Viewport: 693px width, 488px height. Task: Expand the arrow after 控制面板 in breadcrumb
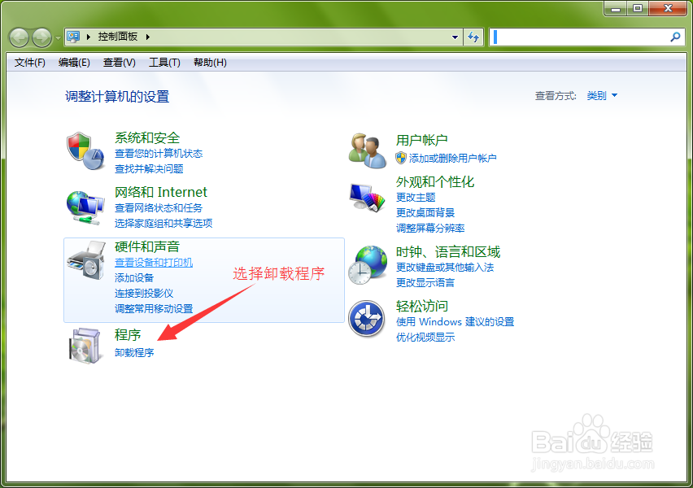(x=147, y=37)
